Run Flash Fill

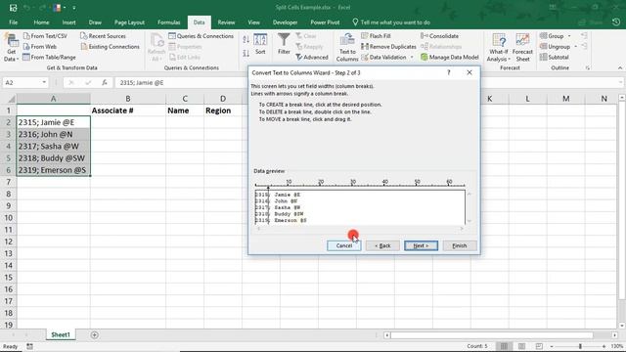376,36
